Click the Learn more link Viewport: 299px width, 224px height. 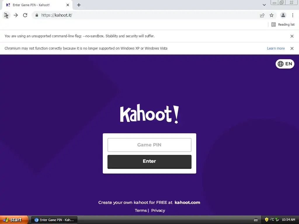pos(276,48)
